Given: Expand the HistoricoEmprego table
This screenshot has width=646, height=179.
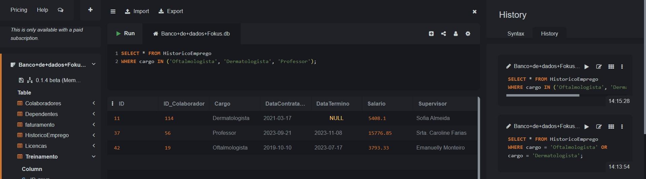Looking at the screenshot, I should click(94, 135).
